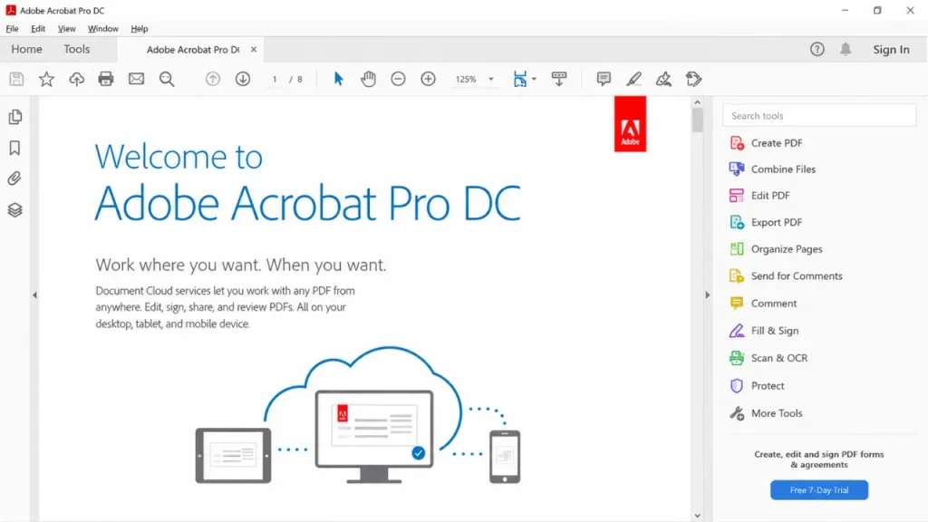Collapse the right tools pane arrow

(707, 295)
